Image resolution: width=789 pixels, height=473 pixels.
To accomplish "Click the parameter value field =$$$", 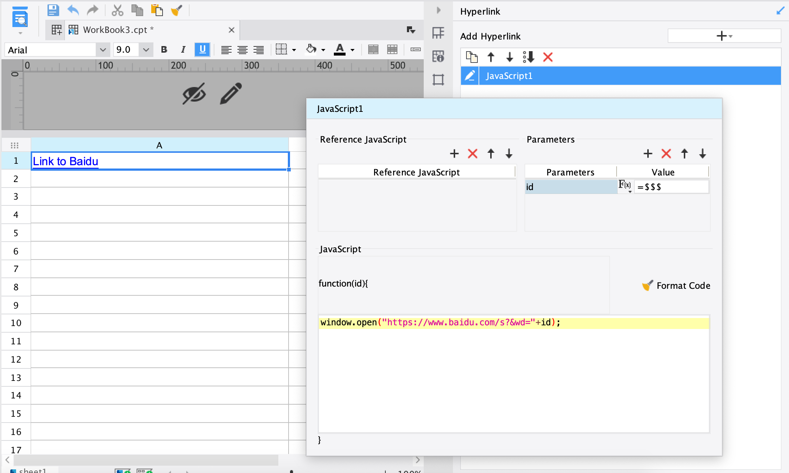I will click(671, 187).
